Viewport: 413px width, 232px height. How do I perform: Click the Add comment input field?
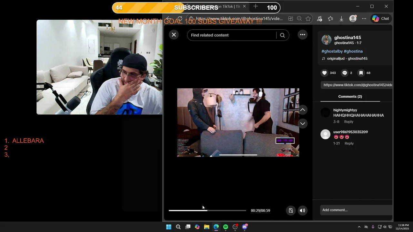click(356, 210)
